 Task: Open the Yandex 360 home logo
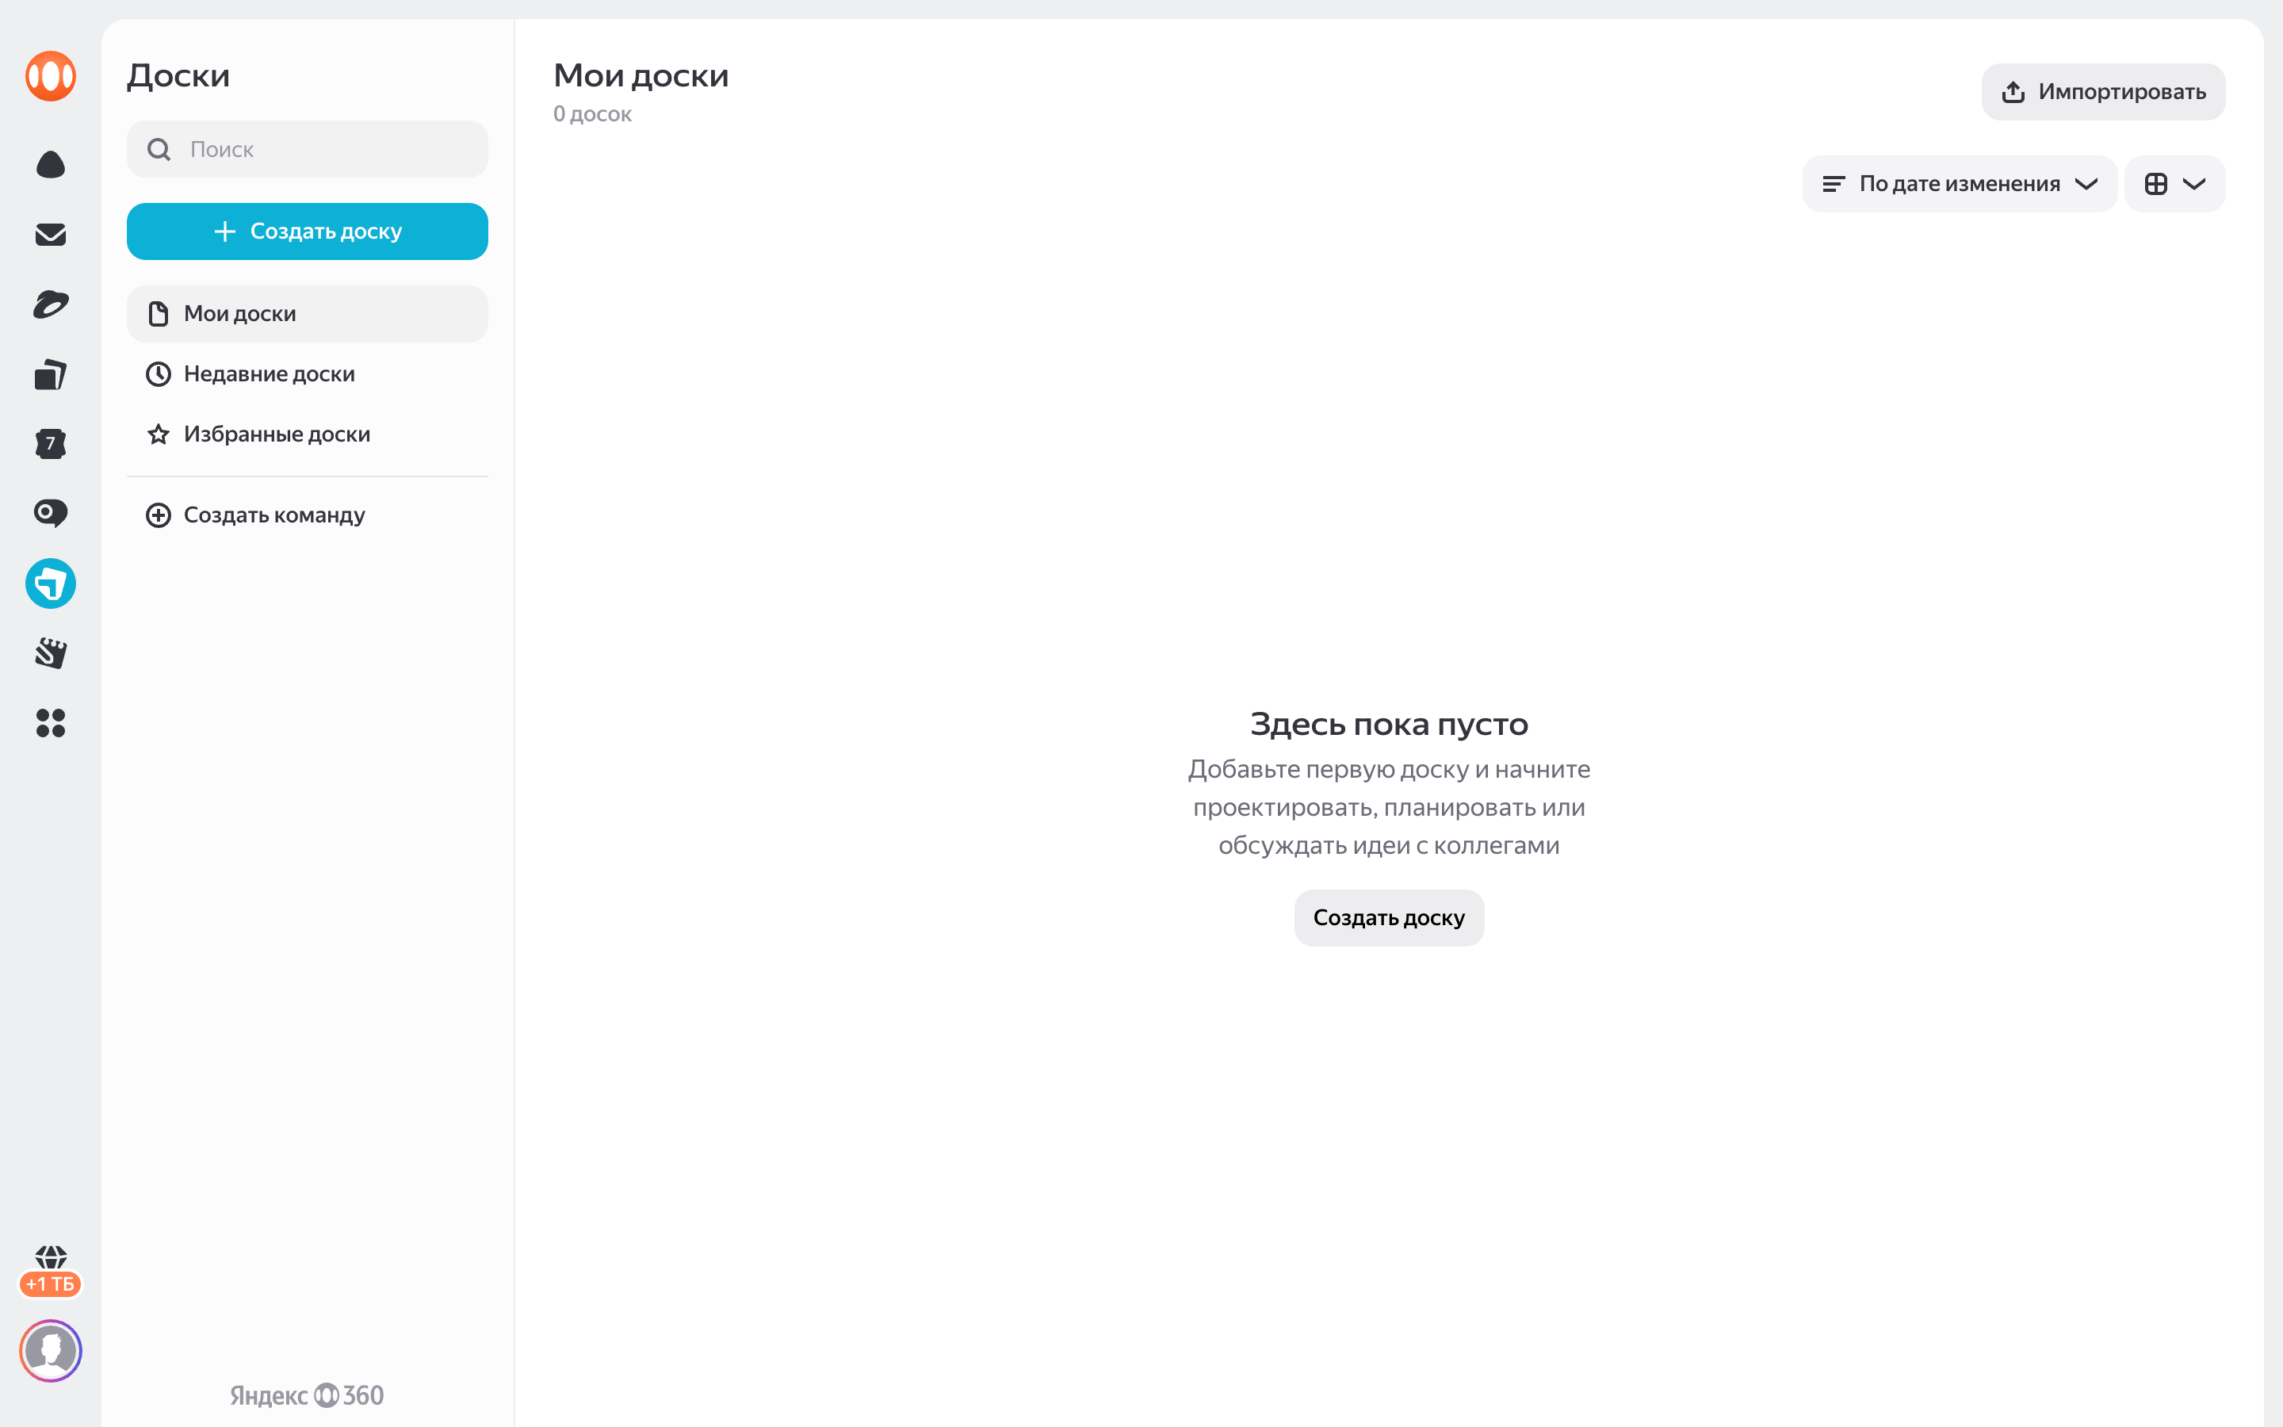[51, 75]
